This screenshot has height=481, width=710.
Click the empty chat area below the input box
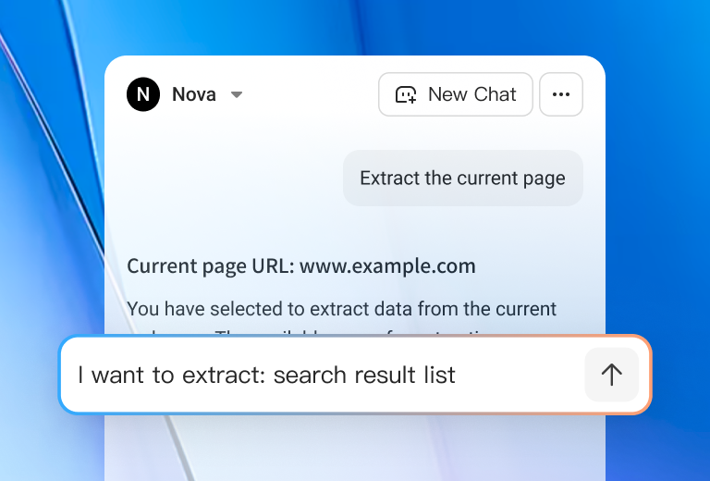click(x=355, y=448)
